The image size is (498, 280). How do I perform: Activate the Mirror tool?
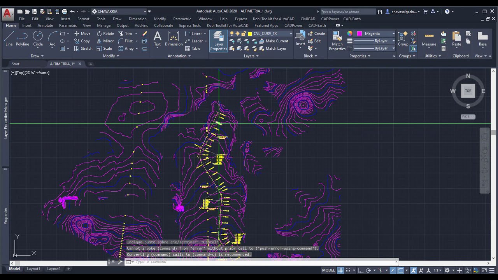[105, 41]
